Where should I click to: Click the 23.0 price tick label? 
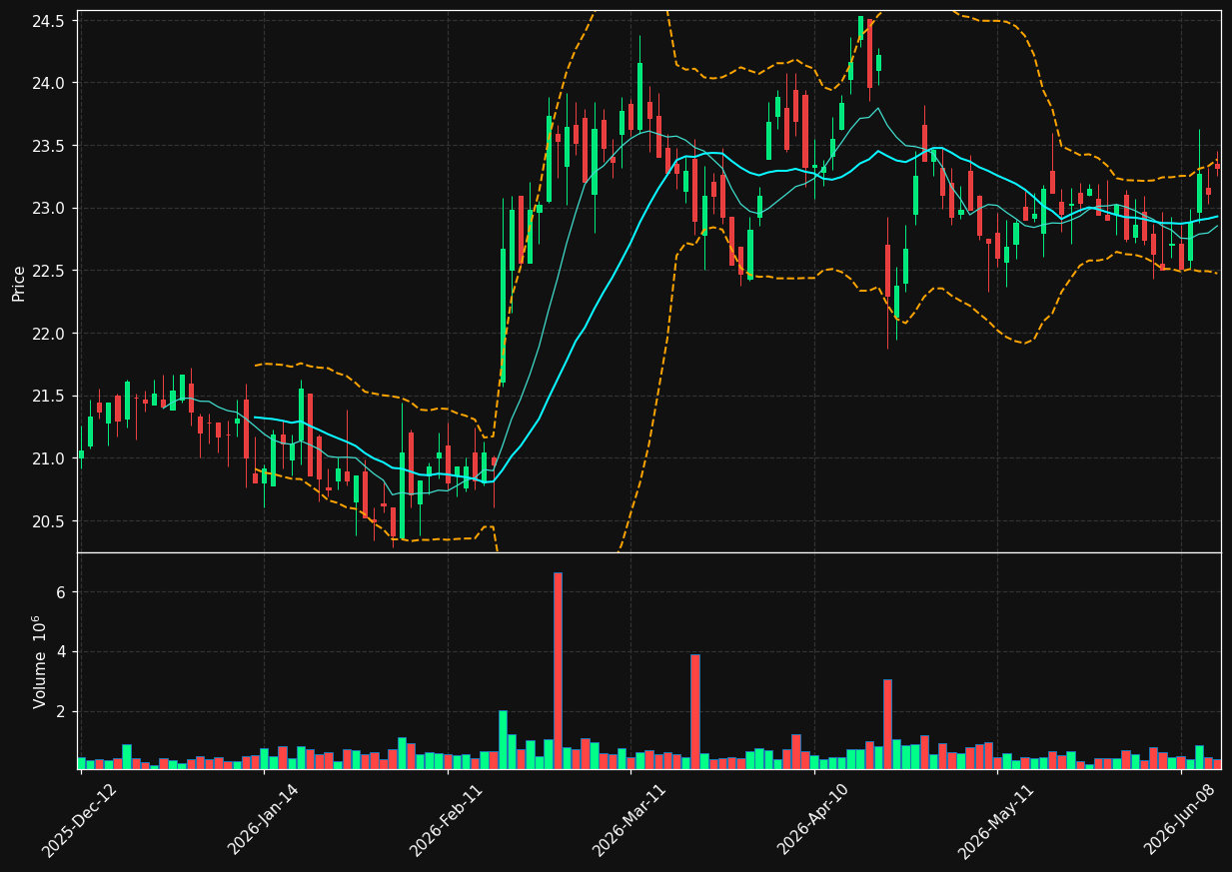point(50,208)
